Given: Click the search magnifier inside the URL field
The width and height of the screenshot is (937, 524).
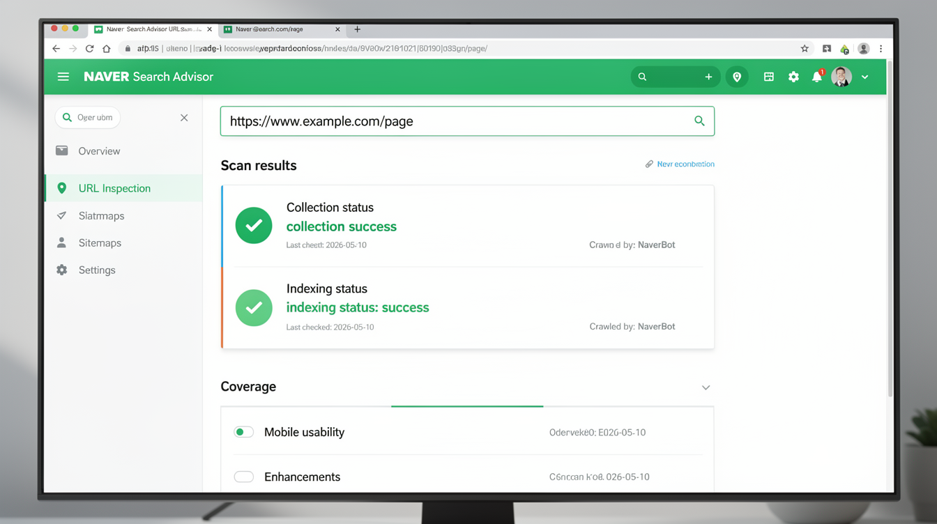Looking at the screenshot, I should [699, 121].
